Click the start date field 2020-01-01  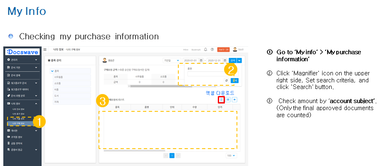click(x=191, y=60)
